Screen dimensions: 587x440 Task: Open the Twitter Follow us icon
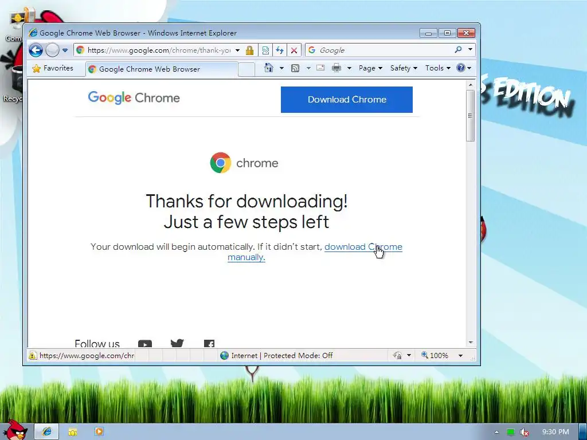tap(177, 343)
